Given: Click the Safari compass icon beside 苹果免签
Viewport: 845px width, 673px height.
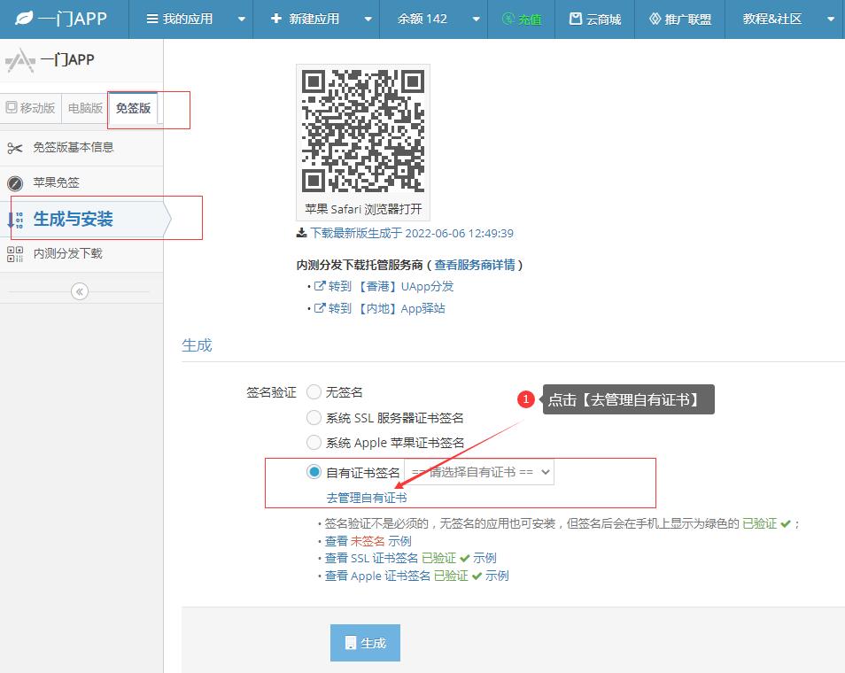Looking at the screenshot, I should [x=15, y=183].
